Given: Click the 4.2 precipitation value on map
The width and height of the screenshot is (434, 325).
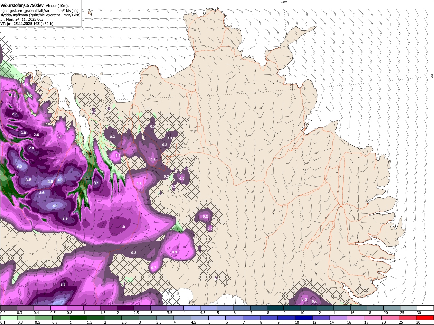Looking at the screenshot, I should [x=19, y=167].
